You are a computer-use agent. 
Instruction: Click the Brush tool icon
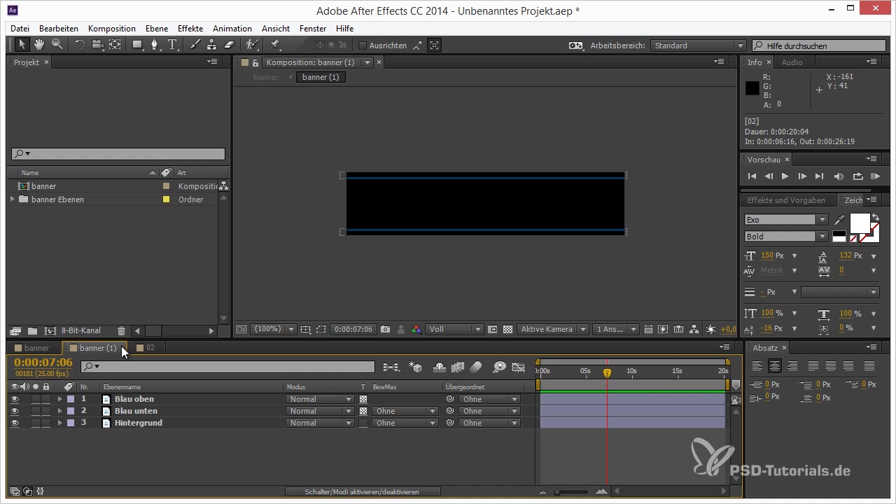click(195, 45)
